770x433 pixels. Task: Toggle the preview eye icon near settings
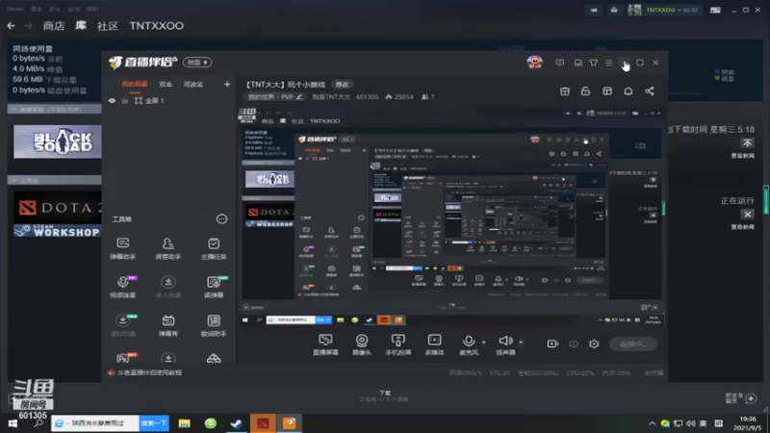[x=574, y=344]
